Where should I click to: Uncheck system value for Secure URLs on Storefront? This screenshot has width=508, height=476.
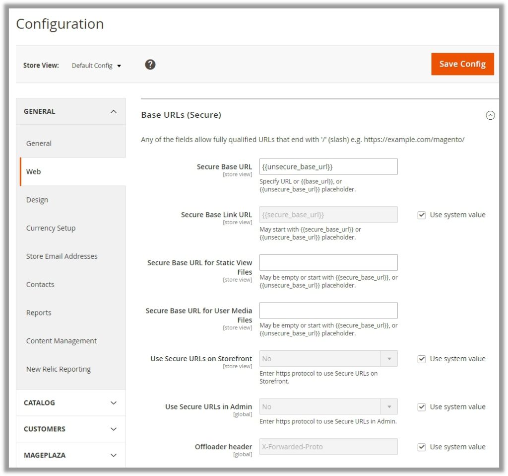pyautogui.click(x=422, y=359)
